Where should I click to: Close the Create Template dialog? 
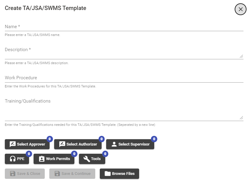(x=240, y=9)
